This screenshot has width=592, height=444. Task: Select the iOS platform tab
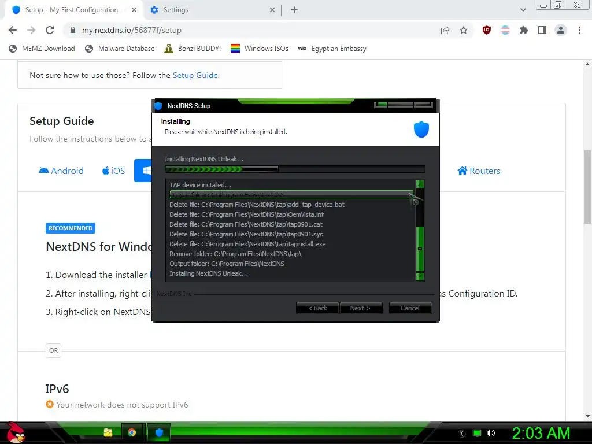click(x=114, y=171)
